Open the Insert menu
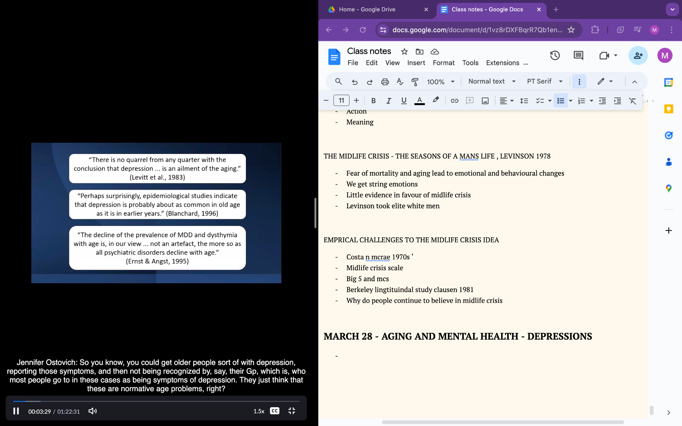 coord(416,63)
